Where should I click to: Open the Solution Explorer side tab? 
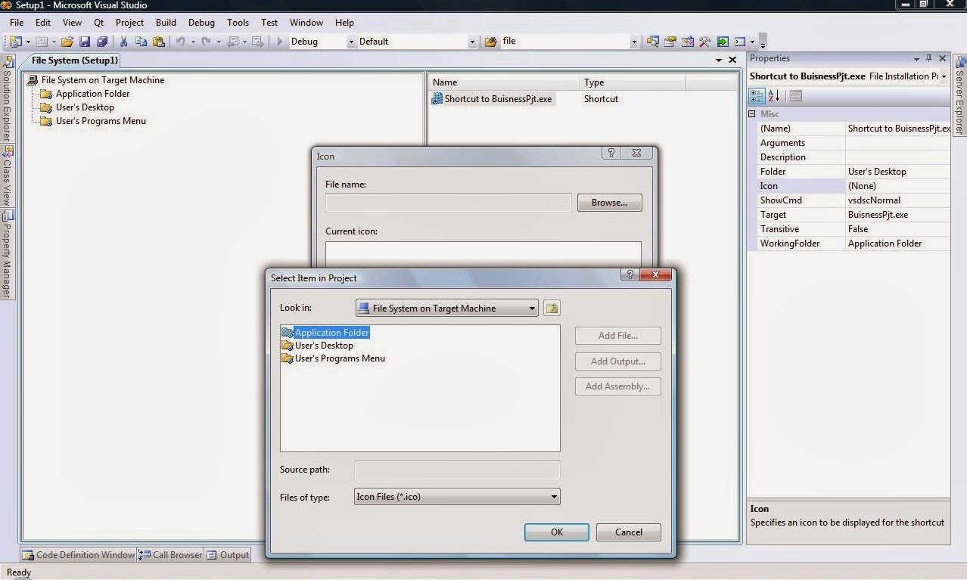(7, 100)
